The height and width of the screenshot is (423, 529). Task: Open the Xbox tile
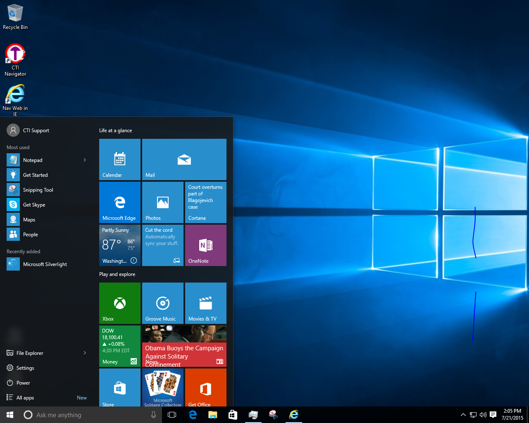(x=120, y=303)
